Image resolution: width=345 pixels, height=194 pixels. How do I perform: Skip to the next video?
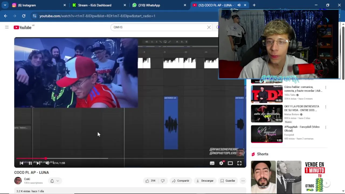[x=39, y=163]
